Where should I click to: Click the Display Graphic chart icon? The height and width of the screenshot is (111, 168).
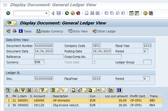(111, 90)
